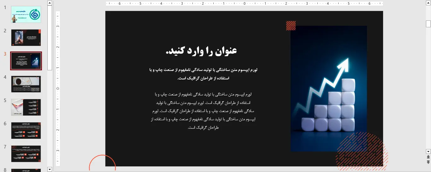The width and height of the screenshot is (431, 172).
Task: Select the highlighted slide 3 thumbnail
Action: pos(26,61)
